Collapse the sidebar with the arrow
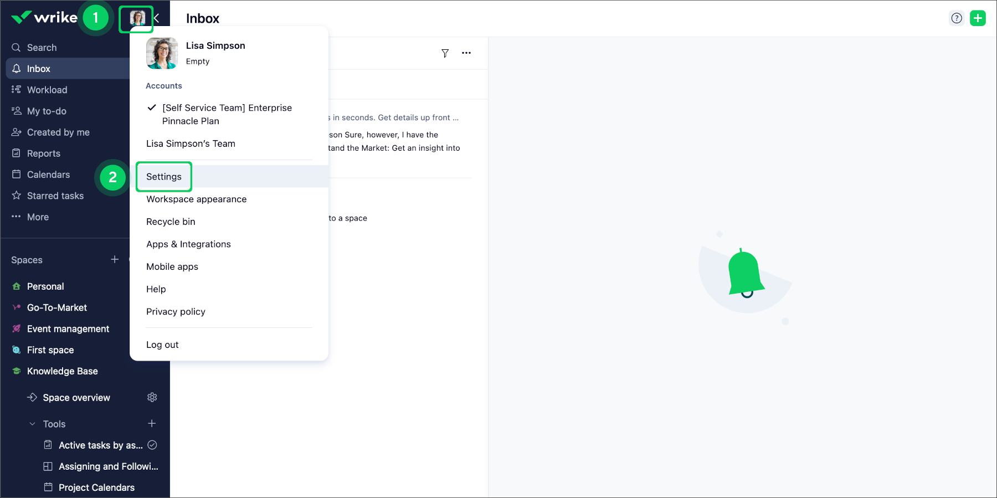 pos(157,18)
